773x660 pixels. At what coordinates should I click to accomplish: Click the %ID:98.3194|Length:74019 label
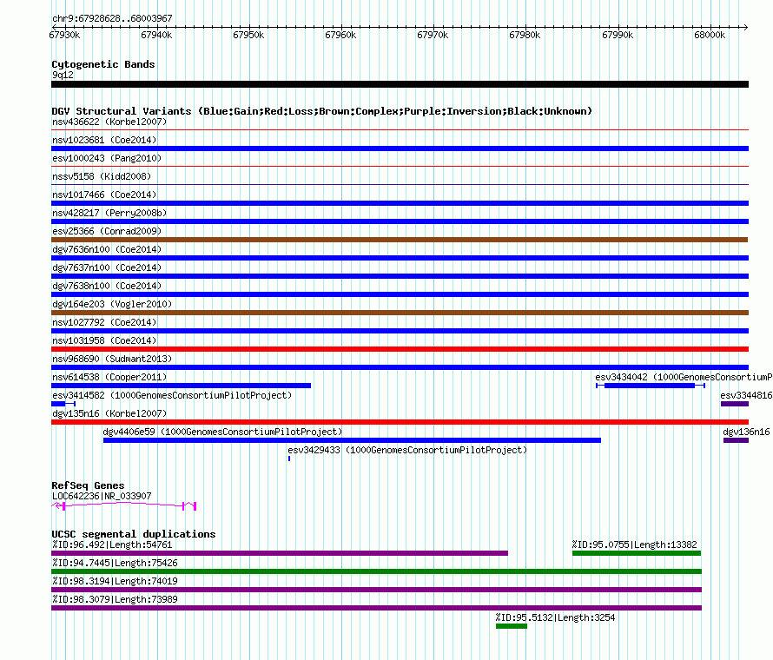(x=115, y=581)
